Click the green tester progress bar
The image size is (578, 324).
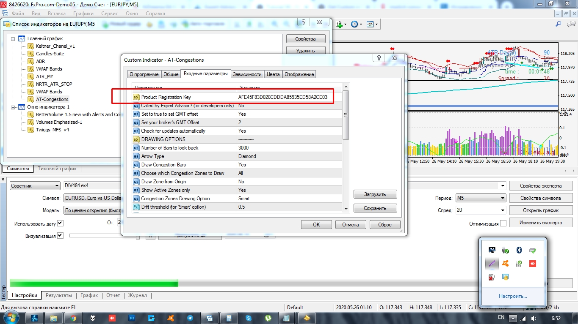point(94,283)
